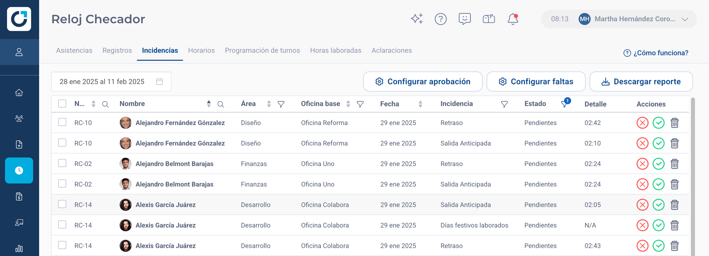Viewport: 709px width, 256px height.
Task: Click the date range input field
Action: tap(111, 82)
